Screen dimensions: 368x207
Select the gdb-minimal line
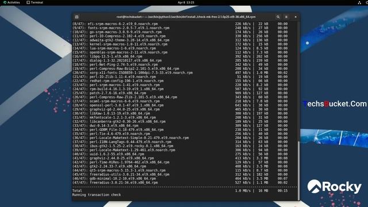click(180, 178)
